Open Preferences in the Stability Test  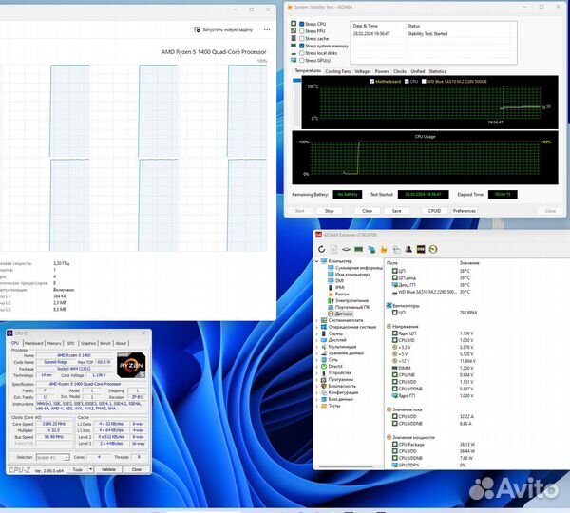tap(465, 211)
